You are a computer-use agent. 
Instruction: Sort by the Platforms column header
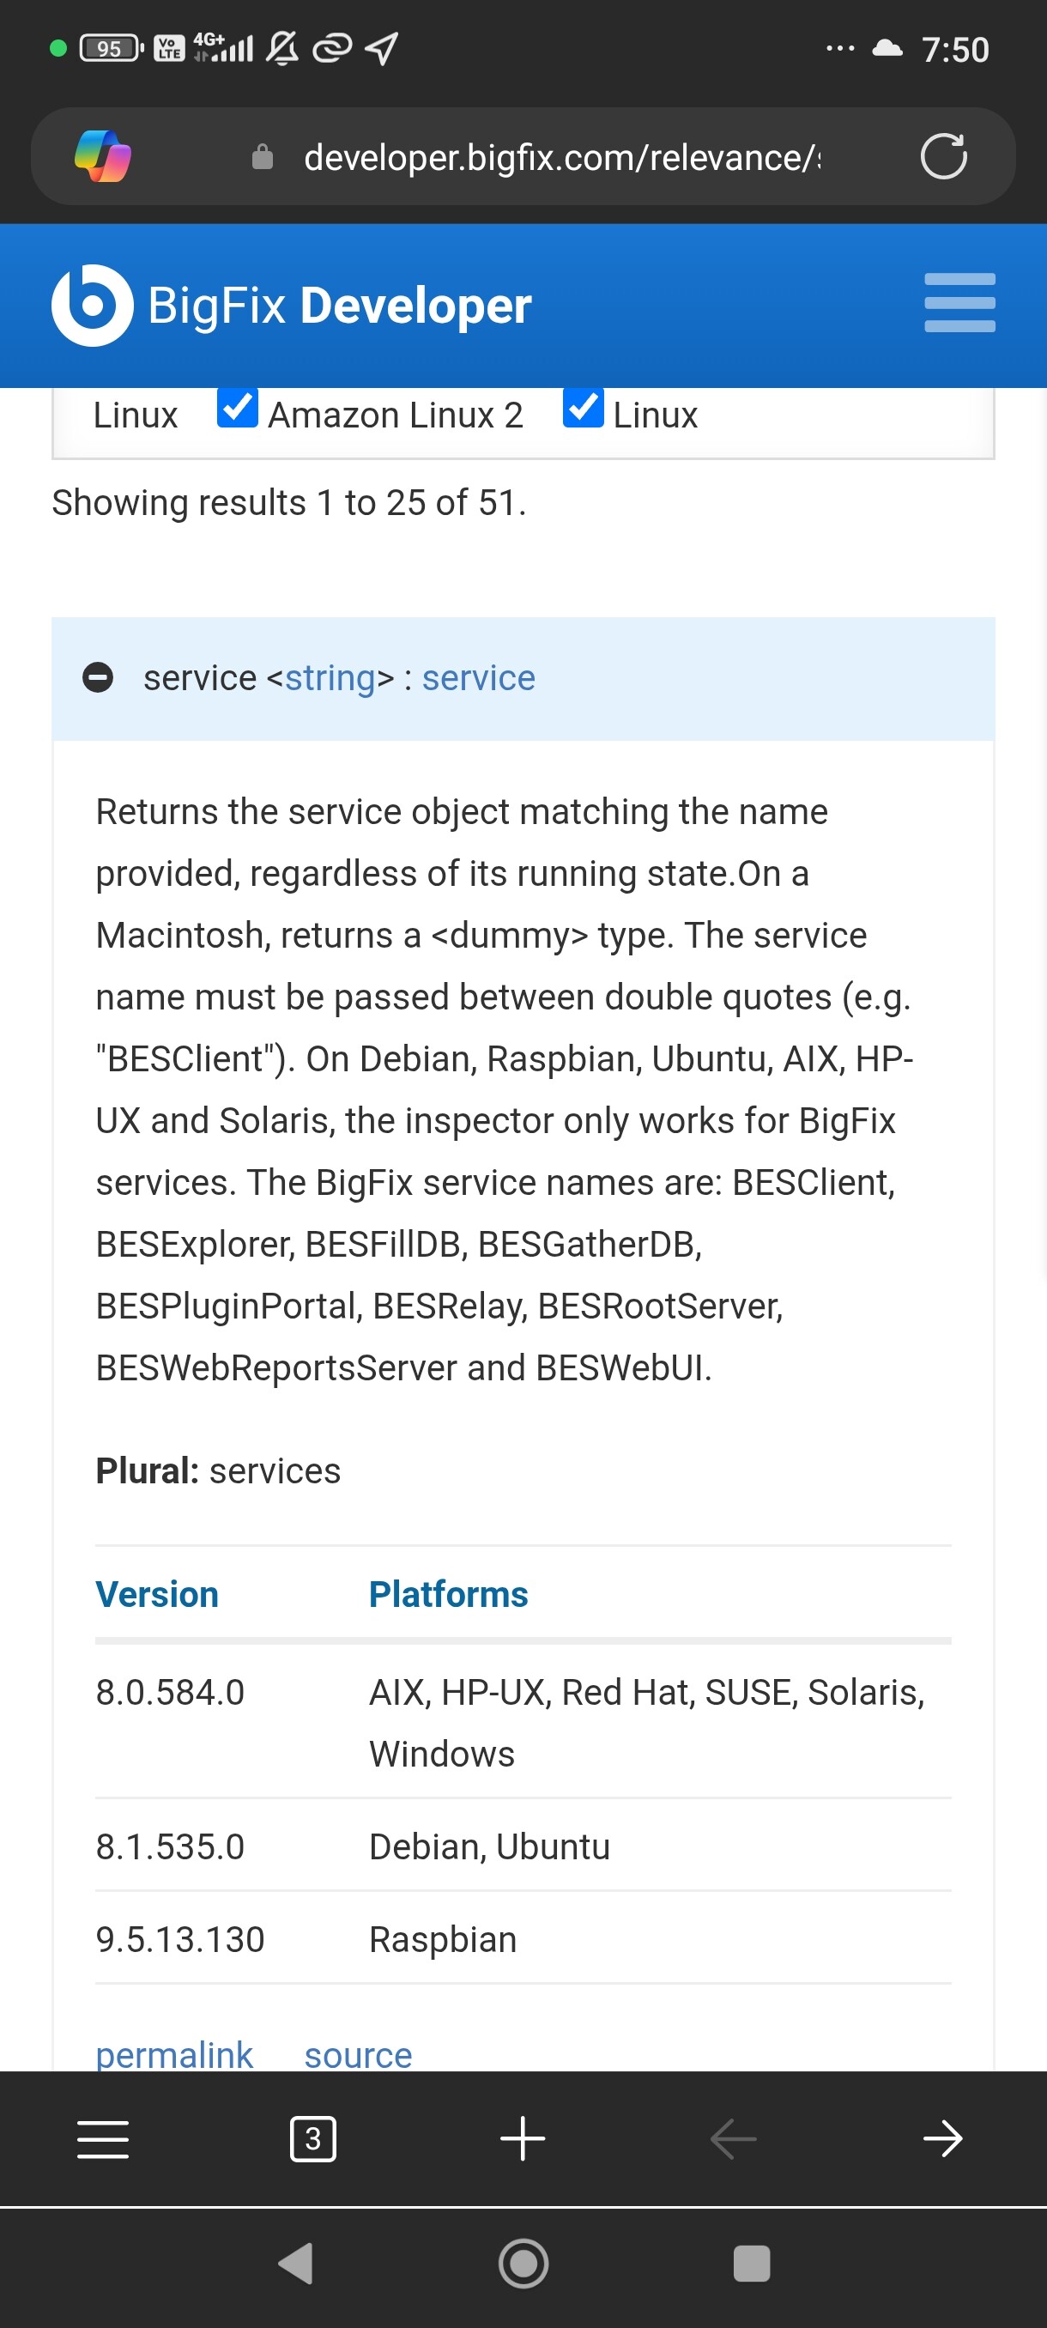[x=448, y=1594]
